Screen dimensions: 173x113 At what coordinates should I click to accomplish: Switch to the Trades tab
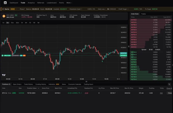[x=143, y=14]
